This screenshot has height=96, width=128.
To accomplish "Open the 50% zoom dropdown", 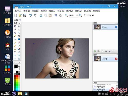I will [77, 15].
